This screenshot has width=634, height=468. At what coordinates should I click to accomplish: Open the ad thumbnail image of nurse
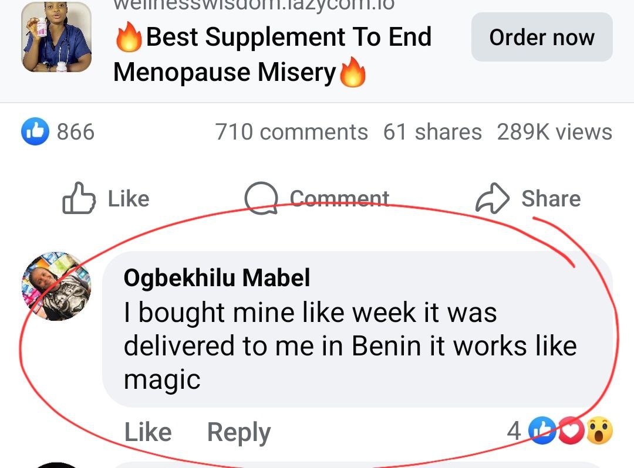click(x=57, y=37)
